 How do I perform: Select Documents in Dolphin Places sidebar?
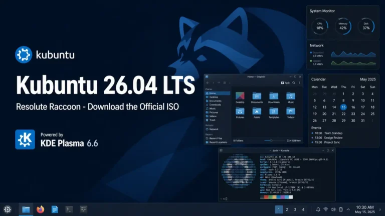(218, 101)
